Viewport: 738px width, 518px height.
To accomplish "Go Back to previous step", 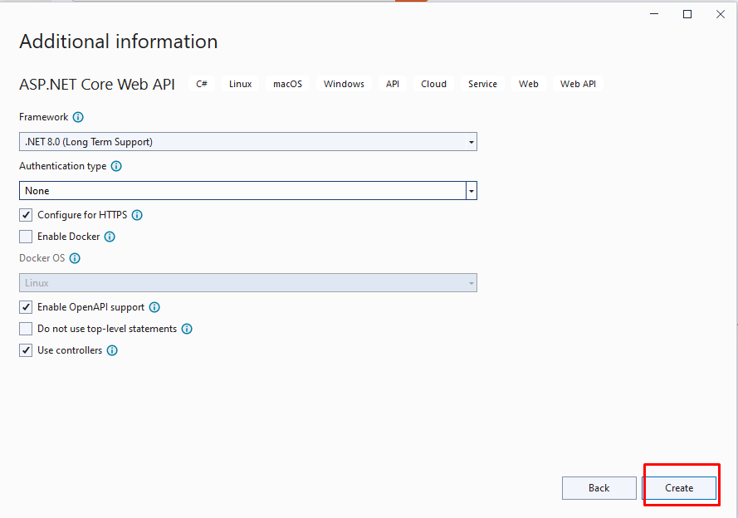I will point(599,488).
